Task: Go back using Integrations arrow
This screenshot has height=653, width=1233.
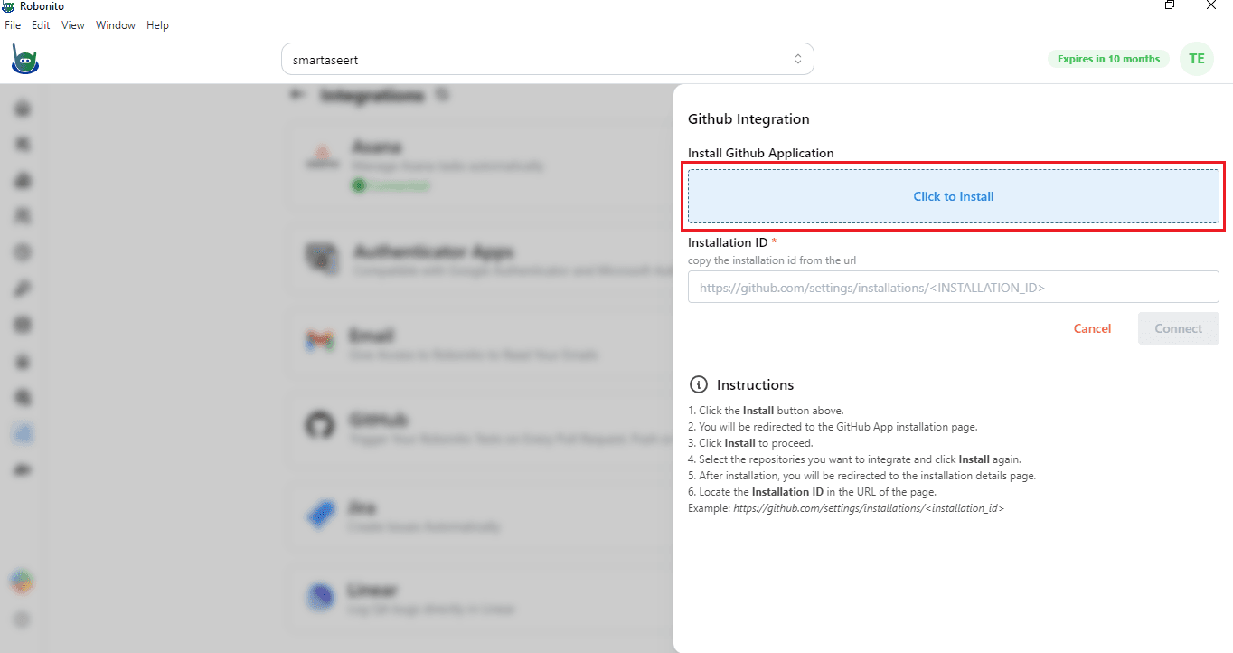Action: (x=296, y=95)
